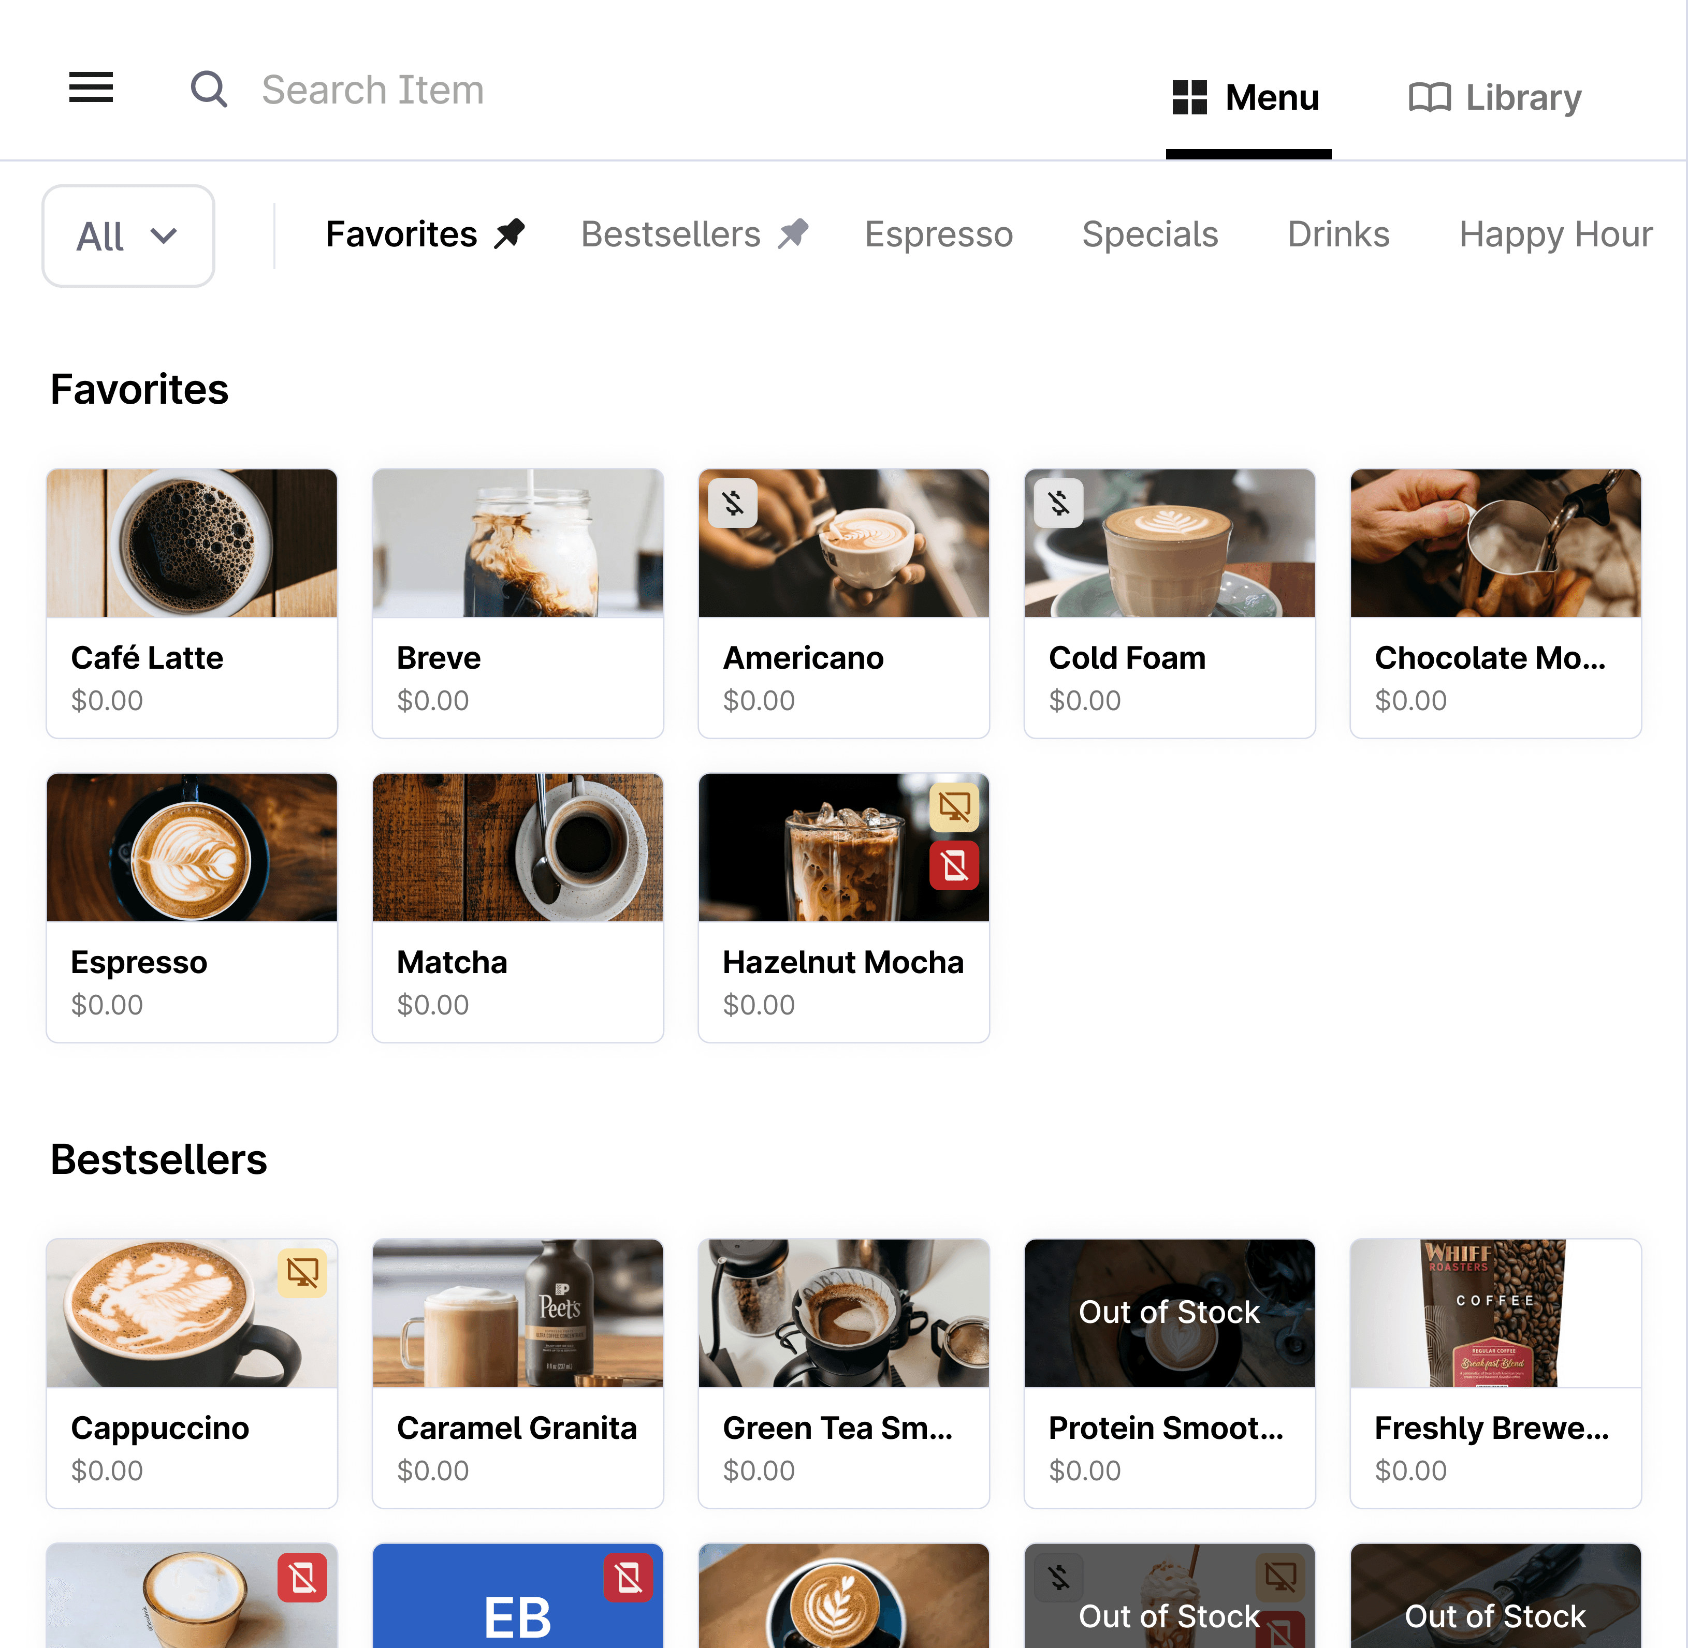The width and height of the screenshot is (1688, 1648).
Task: Unpin the Favorites category pin
Action: [510, 234]
